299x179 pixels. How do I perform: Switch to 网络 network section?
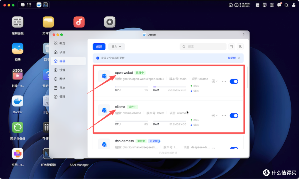click(68, 79)
